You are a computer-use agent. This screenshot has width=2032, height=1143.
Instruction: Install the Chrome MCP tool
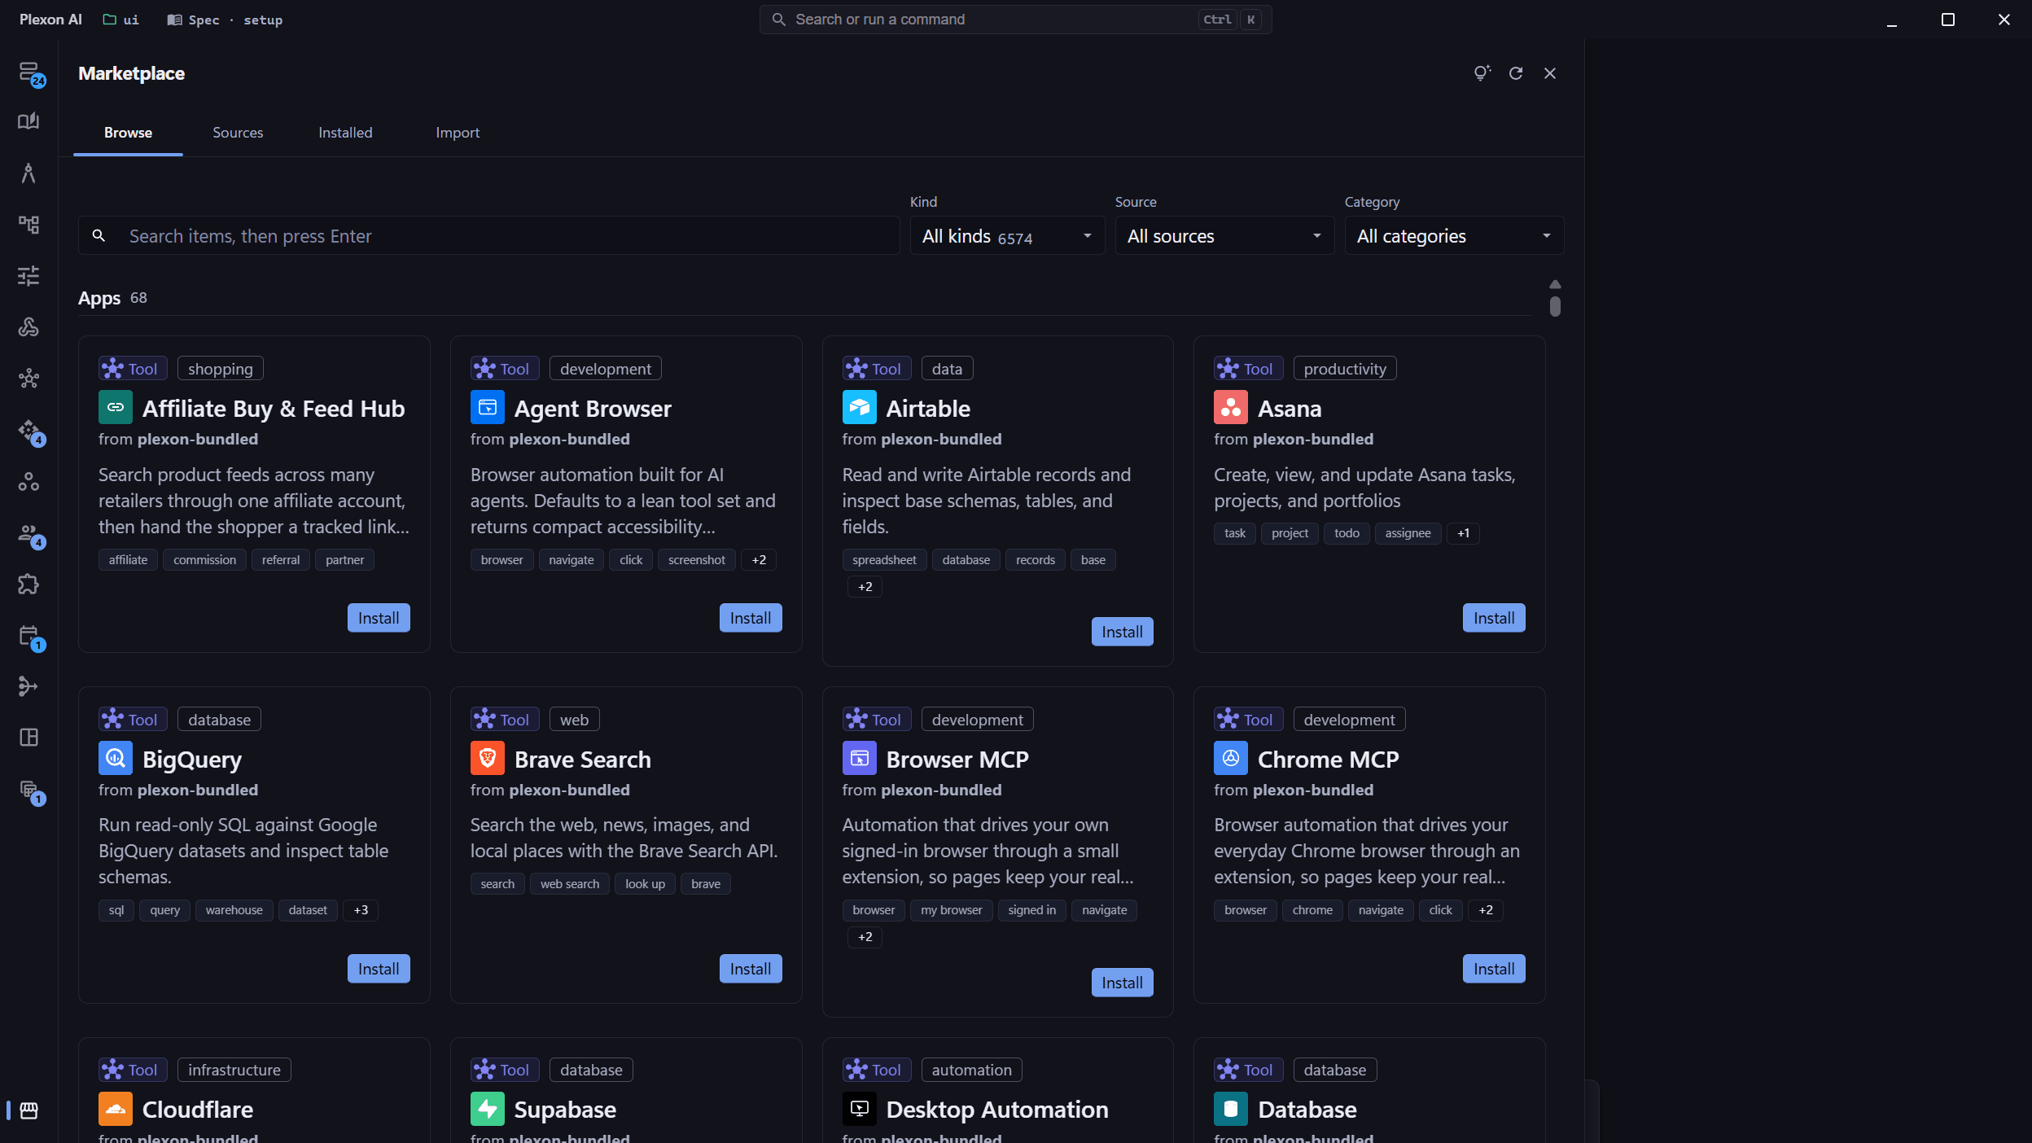[1494, 969]
